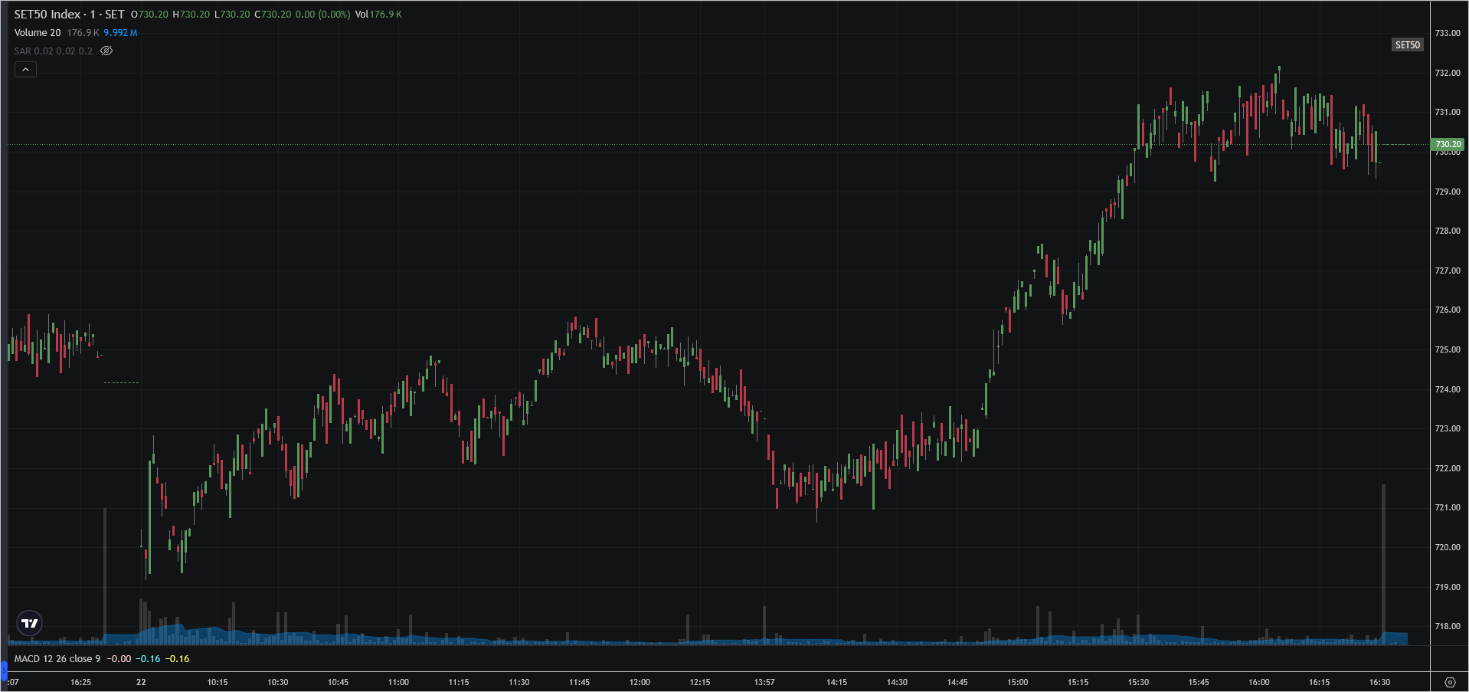Viewport: 1469px width, 692px height.
Task: Click the tall volume spike bar near 16:30
Action: (1383, 563)
